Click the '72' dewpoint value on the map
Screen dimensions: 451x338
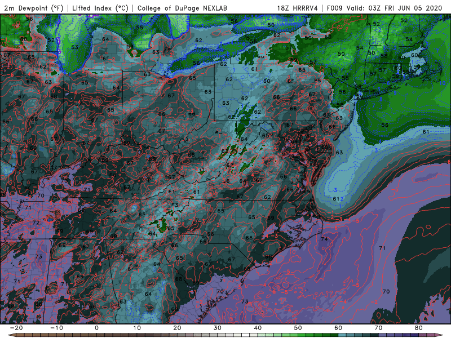coord(36,223)
